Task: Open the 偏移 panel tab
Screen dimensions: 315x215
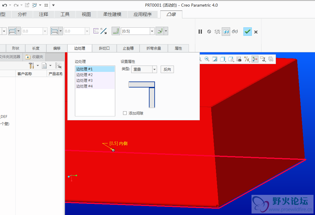Action: pyautogui.click(x=57, y=48)
